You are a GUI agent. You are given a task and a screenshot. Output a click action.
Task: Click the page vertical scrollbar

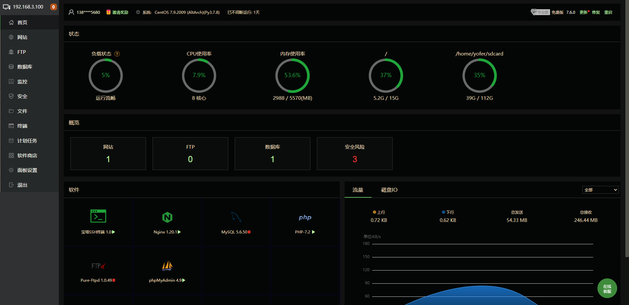pyautogui.click(x=627, y=128)
